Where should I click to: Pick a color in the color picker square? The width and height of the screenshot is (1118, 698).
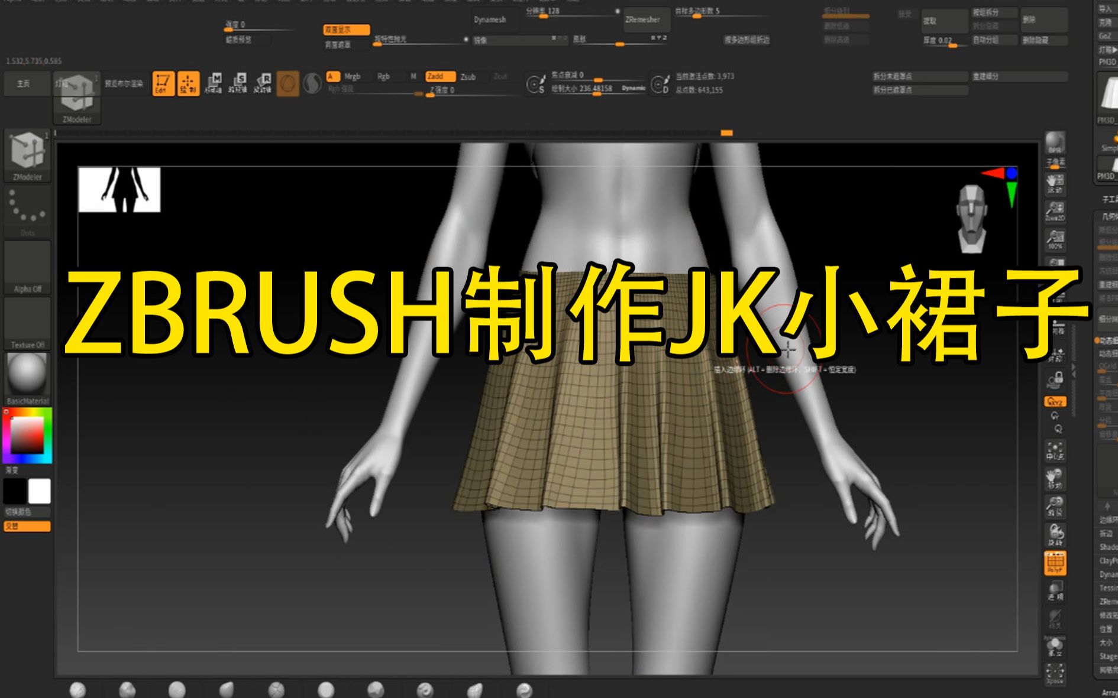click(x=27, y=436)
